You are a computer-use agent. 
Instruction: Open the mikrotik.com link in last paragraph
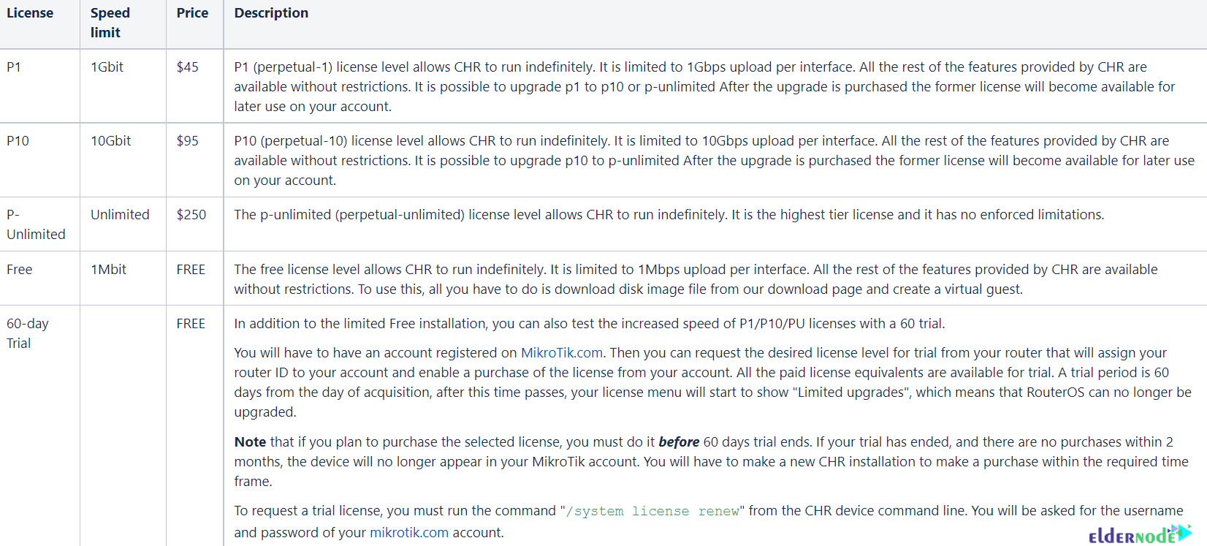coord(409,532)
